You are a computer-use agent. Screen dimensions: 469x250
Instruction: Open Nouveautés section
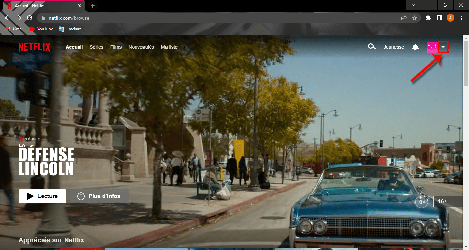(141, 47)
